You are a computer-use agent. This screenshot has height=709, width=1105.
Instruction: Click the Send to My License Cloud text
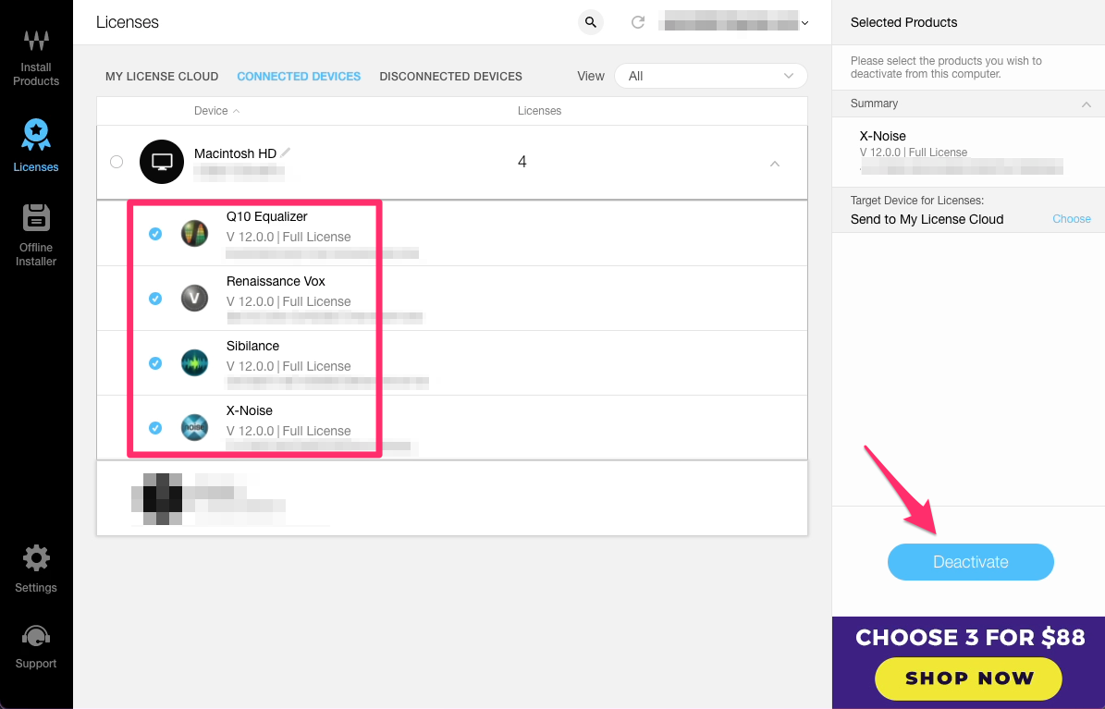click(927, 219)
